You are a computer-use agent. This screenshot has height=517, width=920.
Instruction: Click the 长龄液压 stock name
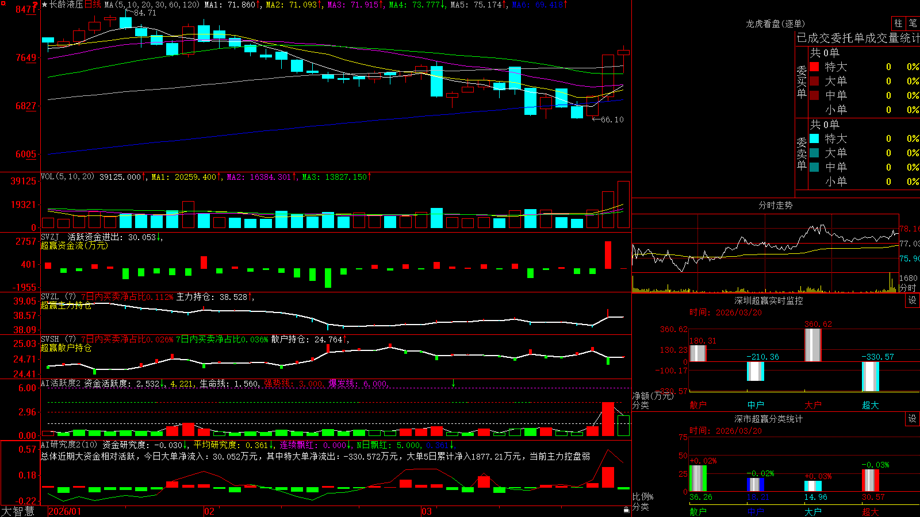[67, 5]
